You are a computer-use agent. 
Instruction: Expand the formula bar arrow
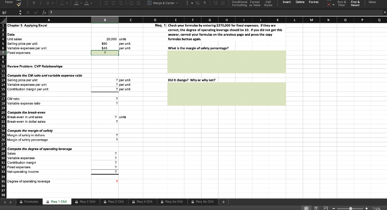point(384,12)
